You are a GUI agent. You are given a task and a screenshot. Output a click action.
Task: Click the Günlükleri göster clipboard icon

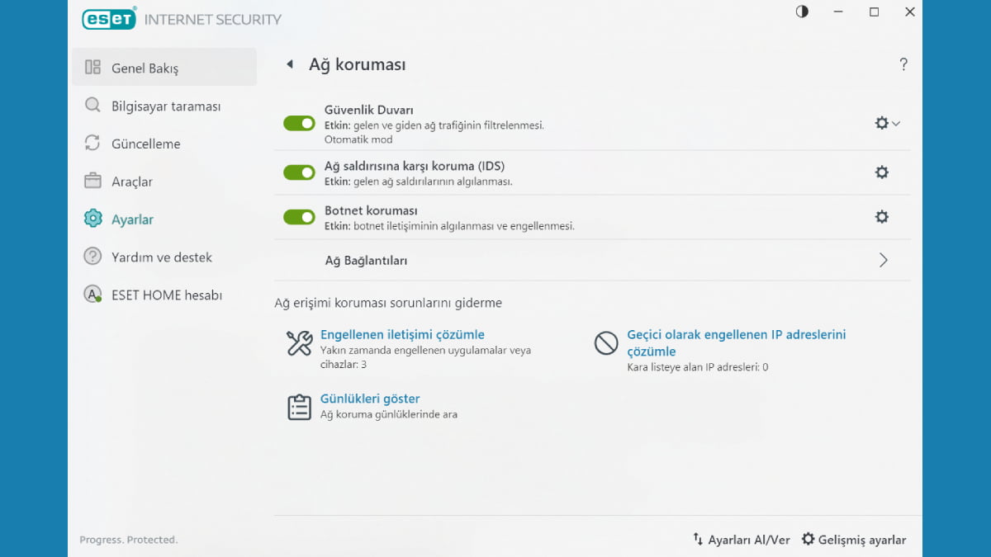pyautogui.click(x=299, y=406)
